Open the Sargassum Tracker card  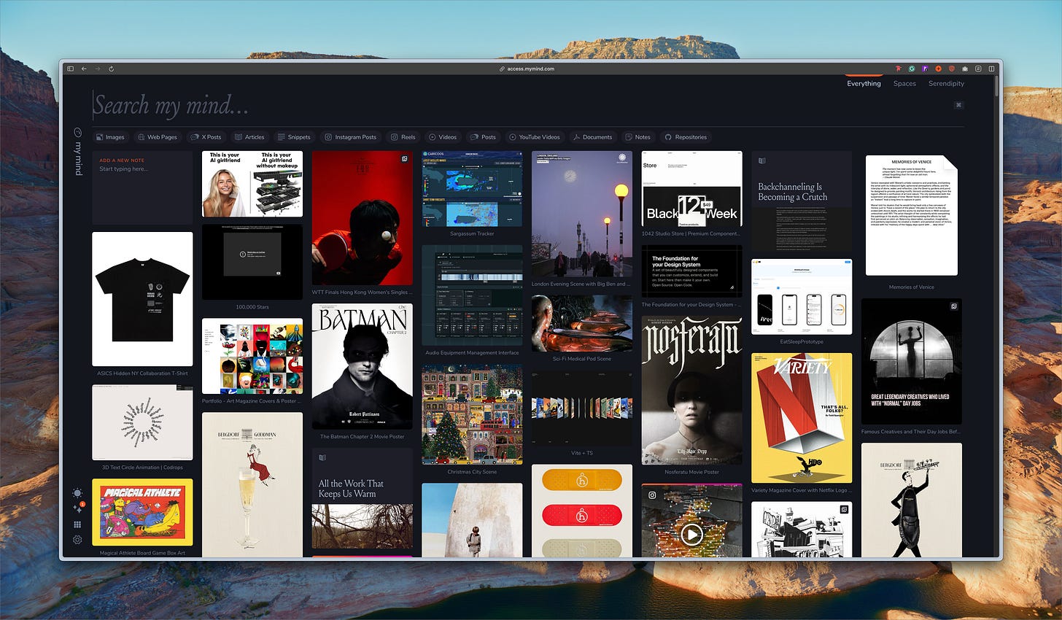472,189
